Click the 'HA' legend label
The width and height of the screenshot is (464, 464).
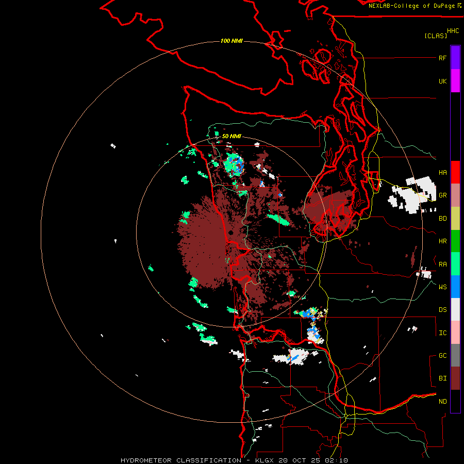click(x=442, y=173)
